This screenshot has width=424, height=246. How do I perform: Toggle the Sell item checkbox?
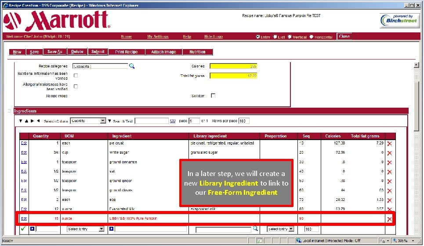point(213,95)
